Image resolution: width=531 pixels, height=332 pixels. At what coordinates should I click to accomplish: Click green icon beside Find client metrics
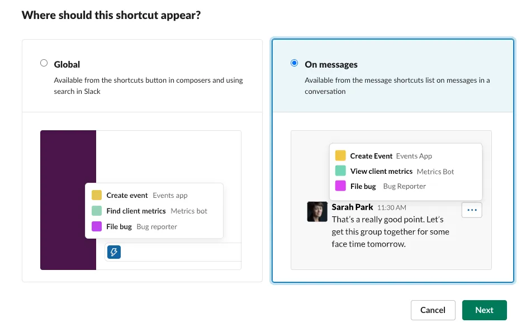[x=97, y=211]
